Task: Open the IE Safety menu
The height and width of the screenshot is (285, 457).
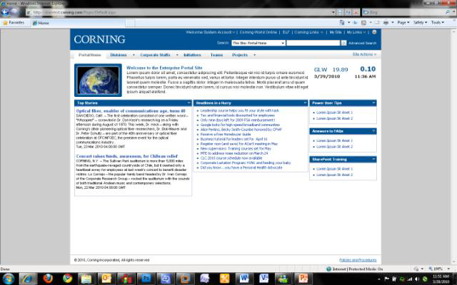Action: 420,23
